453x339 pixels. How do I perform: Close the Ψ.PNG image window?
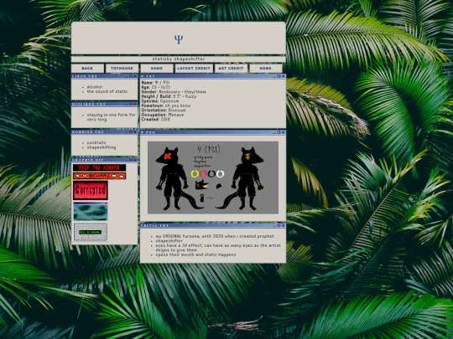284,132
